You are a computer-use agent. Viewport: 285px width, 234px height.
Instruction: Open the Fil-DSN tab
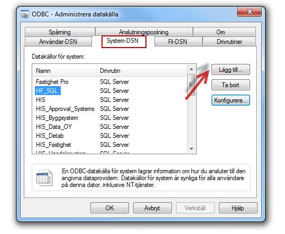[x=178, y=42]
